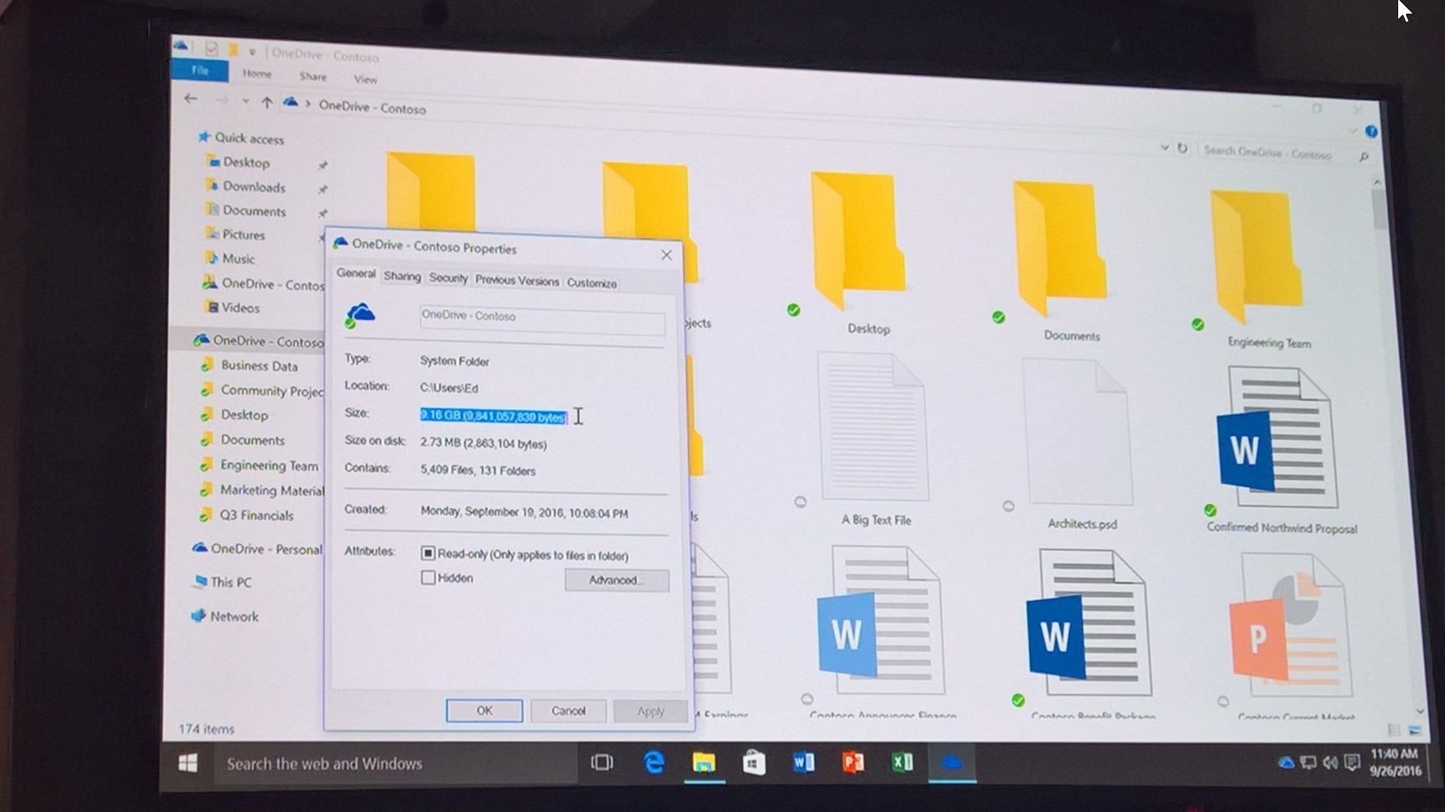Screen dimensions: 1445x812
Task: Check the Hidden attribute checkbox
Action: [x=428, y=578]
